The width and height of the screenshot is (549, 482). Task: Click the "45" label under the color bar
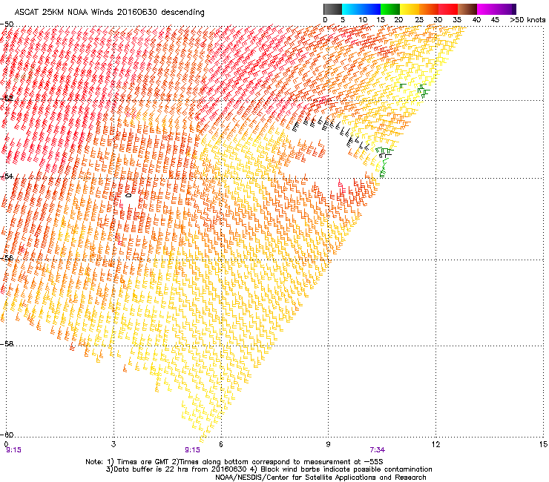tap(495, 20)
